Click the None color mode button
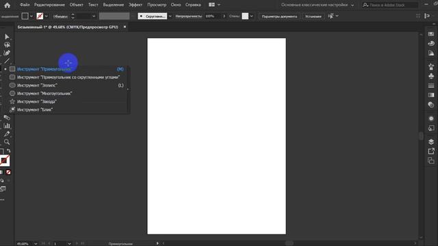Viewport: 438px width, 246px height. 8,172
